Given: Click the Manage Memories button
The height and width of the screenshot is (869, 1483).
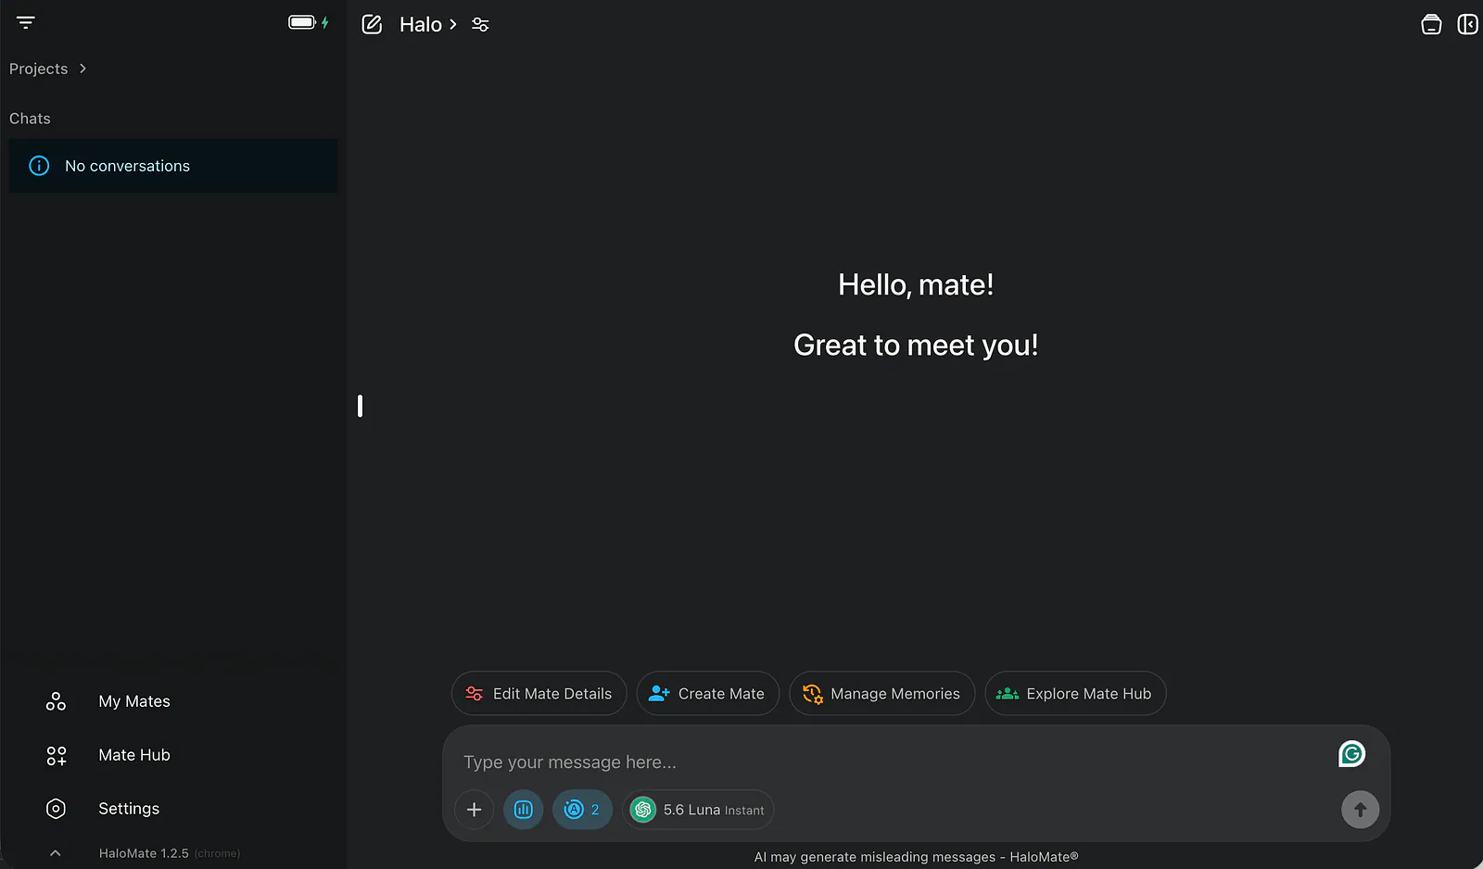Looking at the screenshot, I should click(x=881, y=693).
